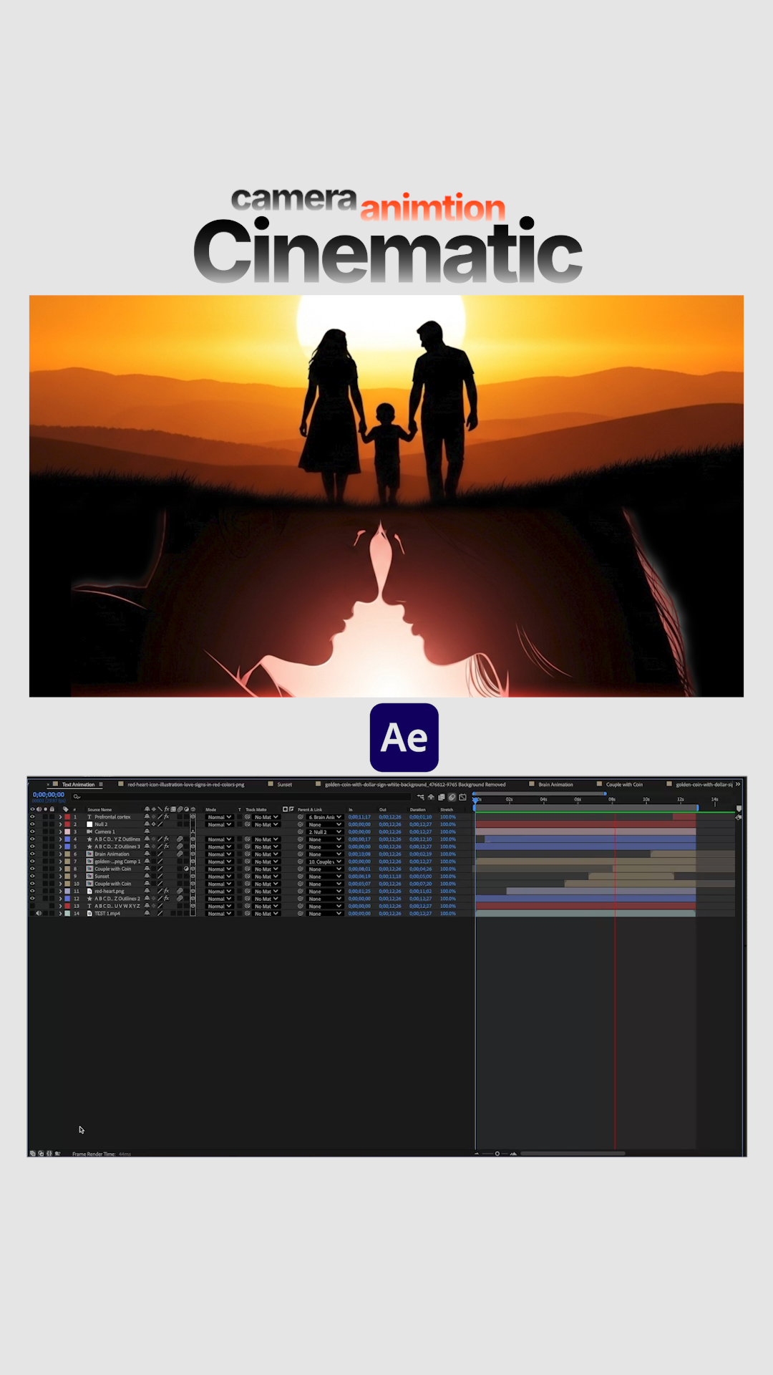
Task: Click the 3D layer cube on Null 2
Action: coord(193,824)
